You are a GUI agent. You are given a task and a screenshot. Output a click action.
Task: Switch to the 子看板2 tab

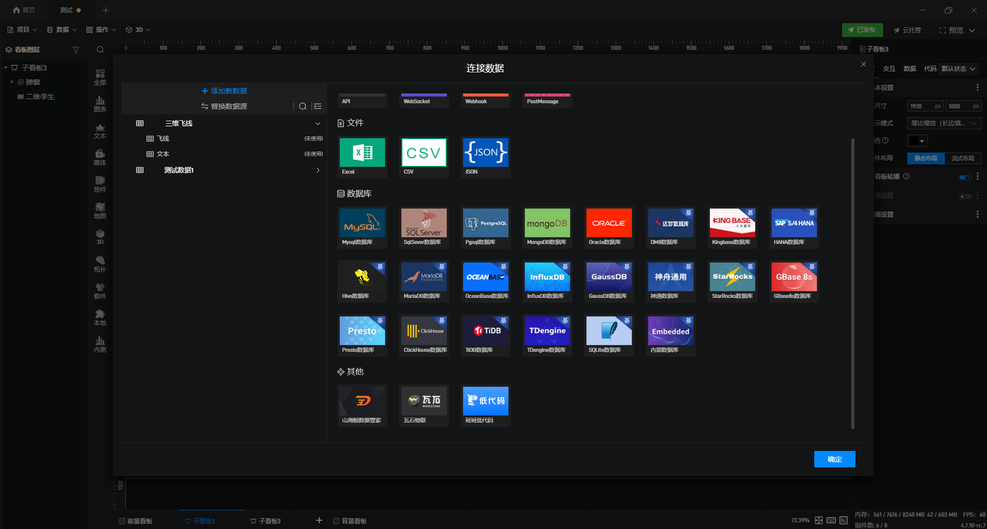tap(266, 521)
